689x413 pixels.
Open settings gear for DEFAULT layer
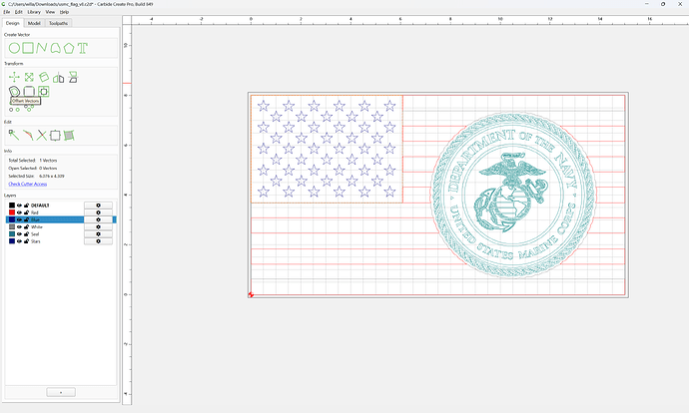pyautogui.click(x=98, y=206)
